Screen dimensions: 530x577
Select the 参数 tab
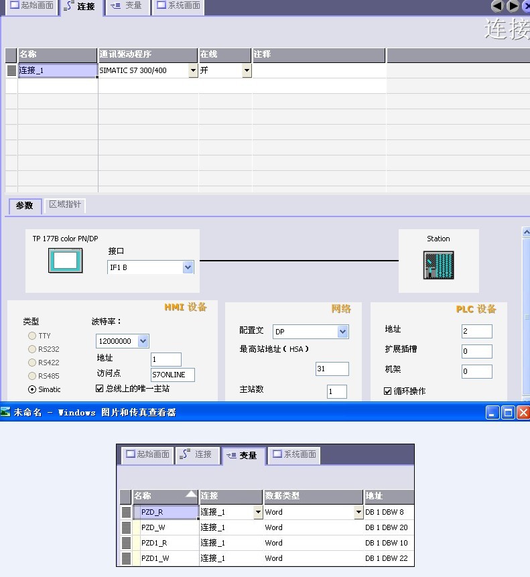tap(25, 205)
